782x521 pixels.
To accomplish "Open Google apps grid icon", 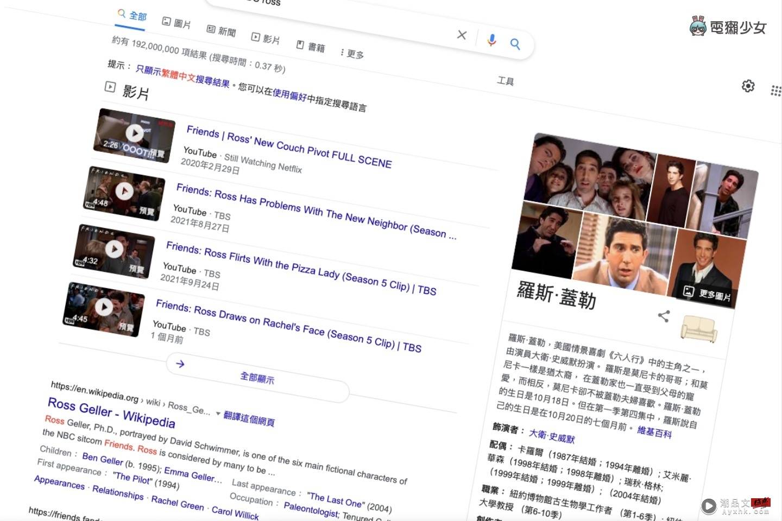I will click(x=775, y=91).
